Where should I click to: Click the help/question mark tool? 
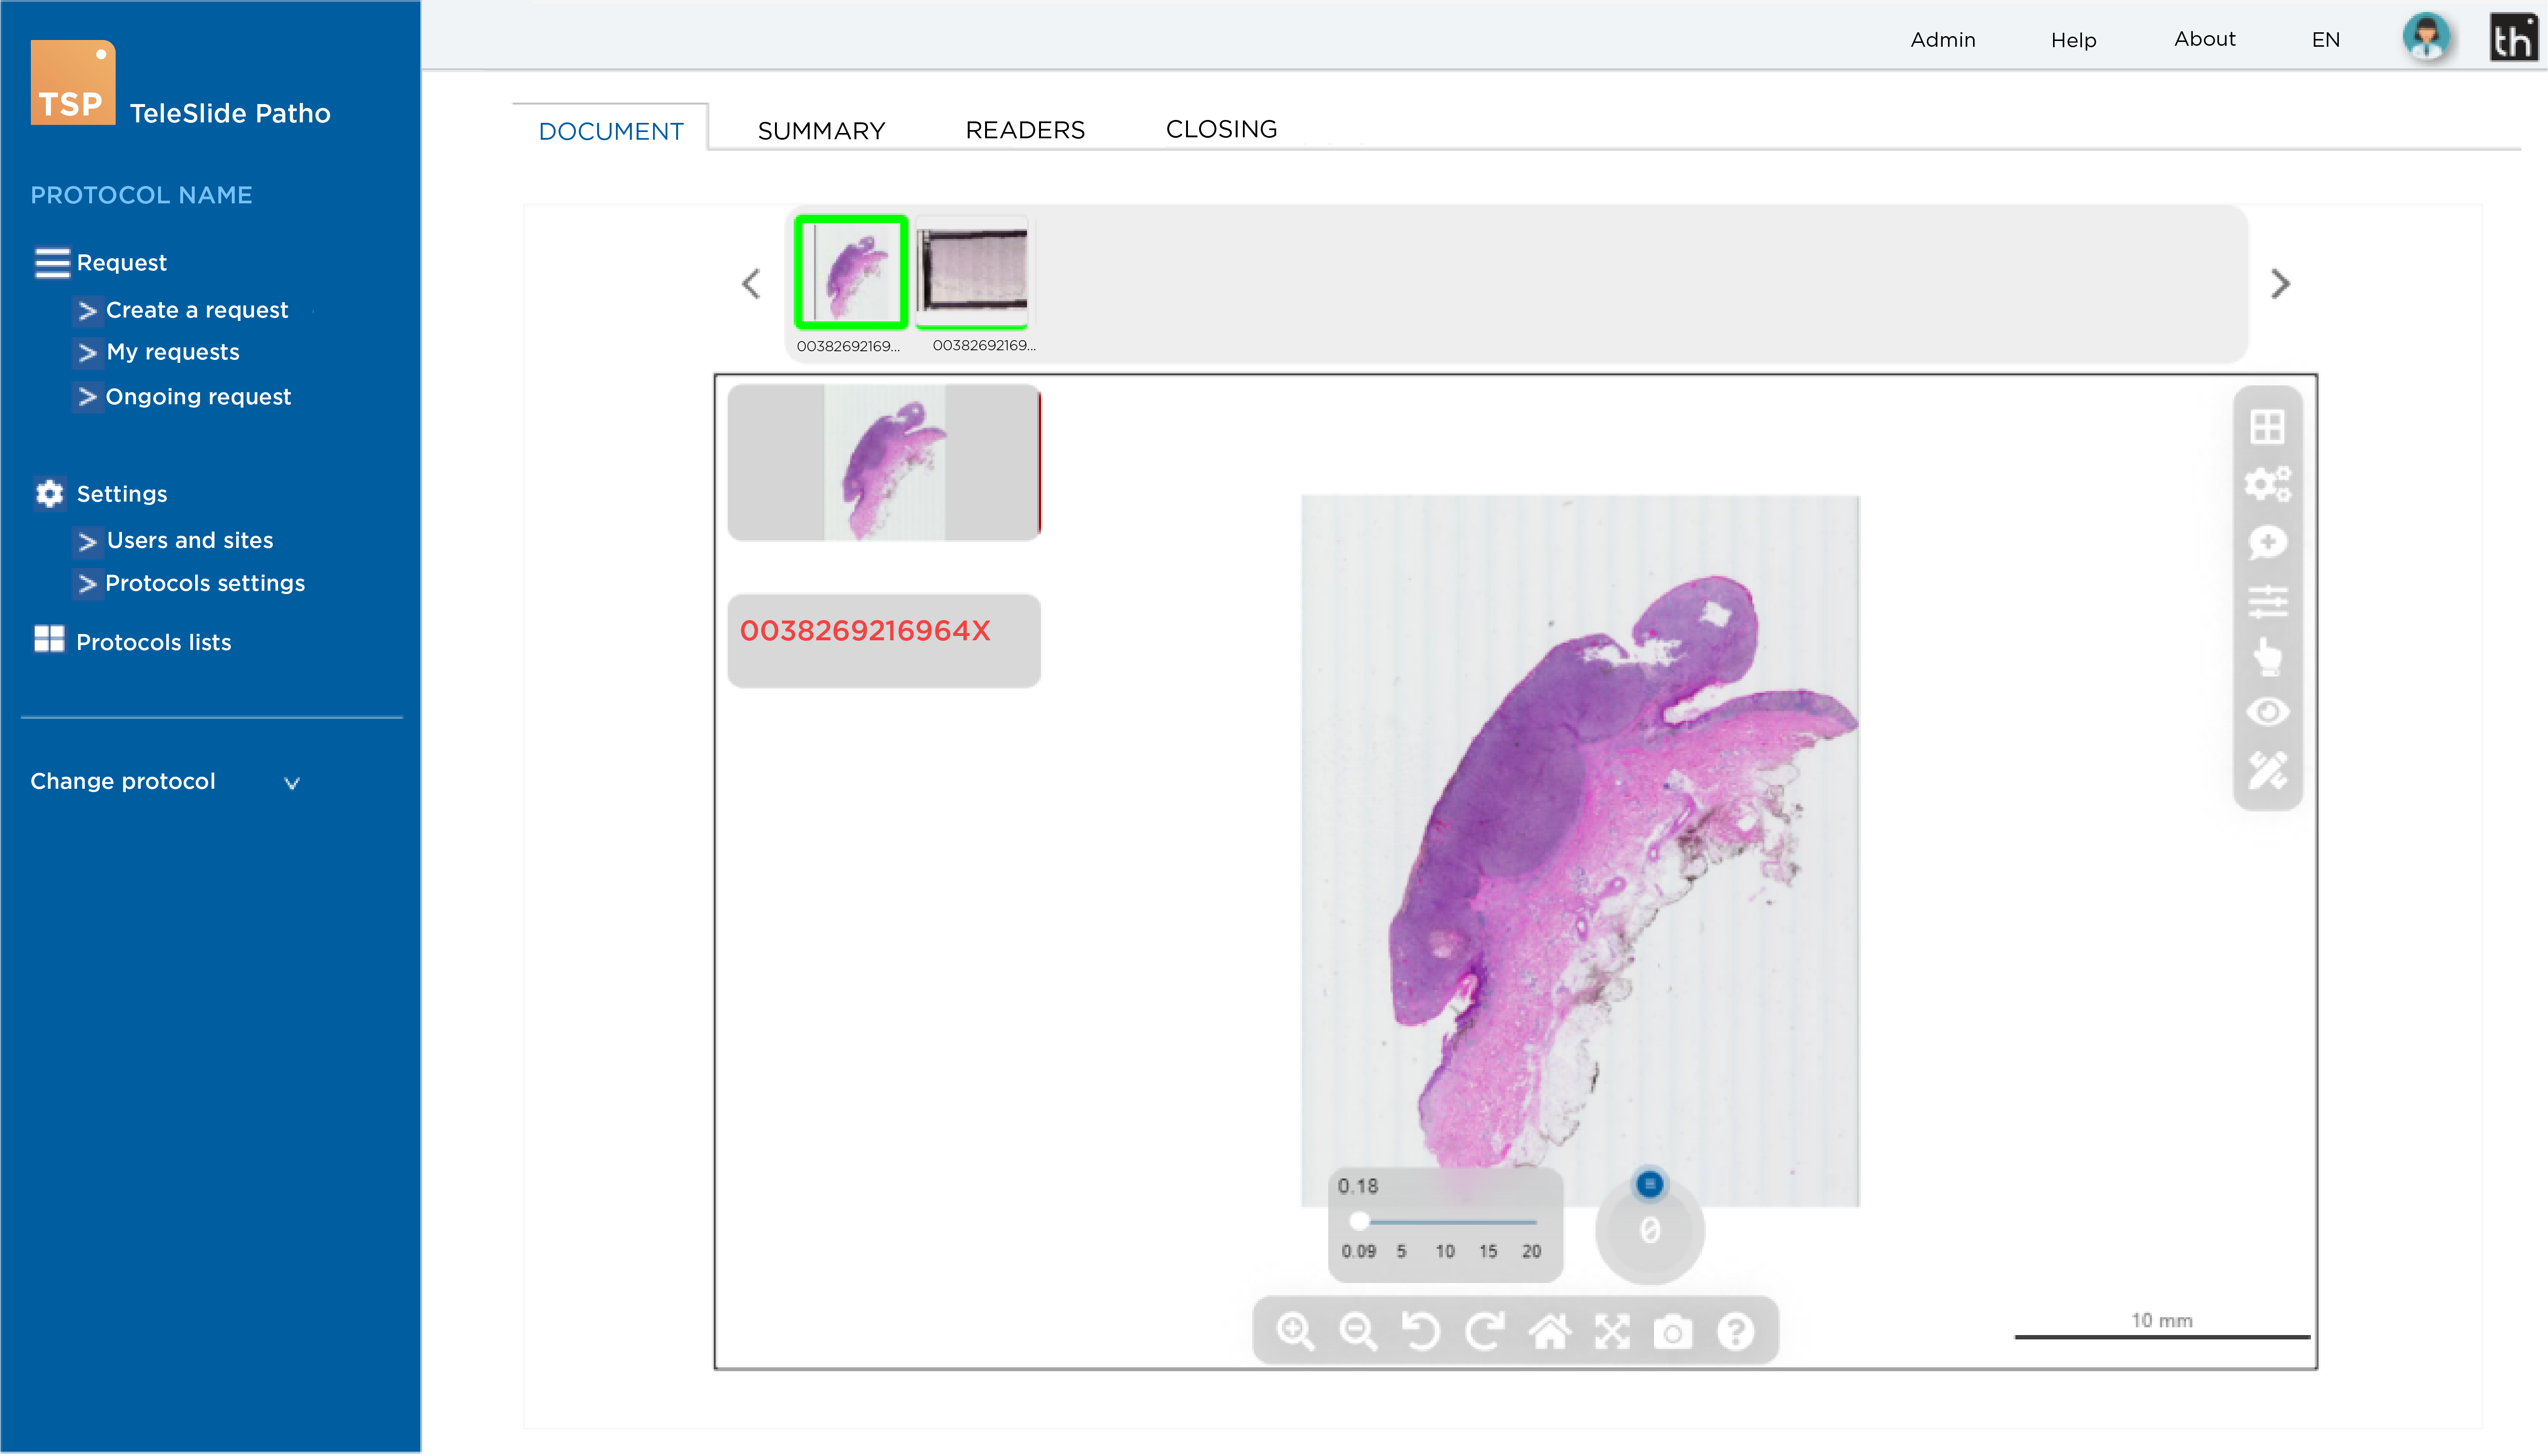pos(1738,1332)
